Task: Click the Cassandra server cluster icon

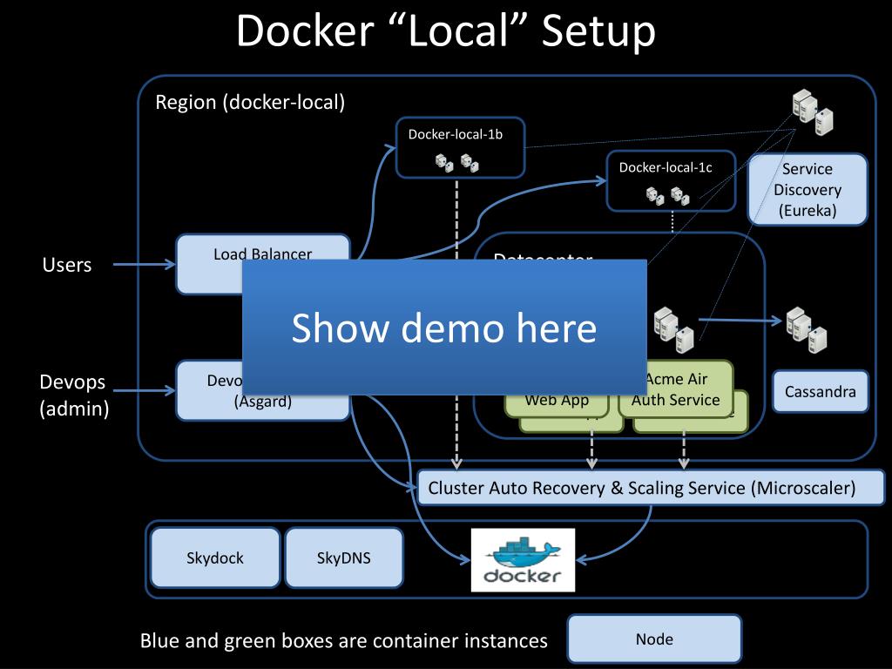Action: (x=806, y=330)
